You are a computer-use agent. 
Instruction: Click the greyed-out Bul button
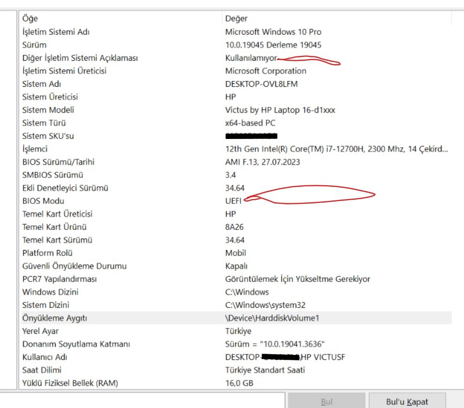pyautogui.click(x=327, y=401)
